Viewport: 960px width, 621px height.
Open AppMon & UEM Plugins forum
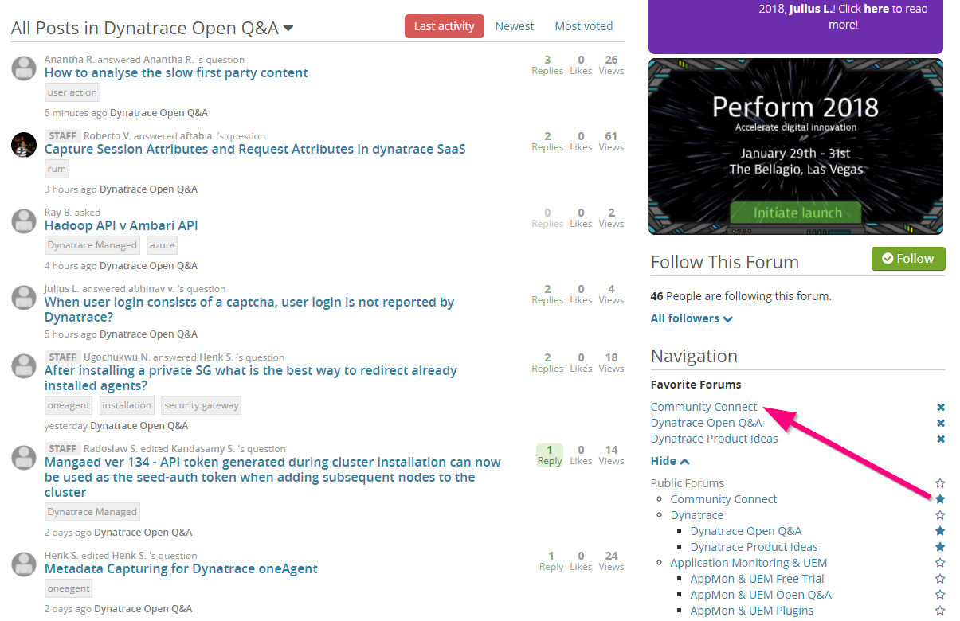tap(752, 611)
